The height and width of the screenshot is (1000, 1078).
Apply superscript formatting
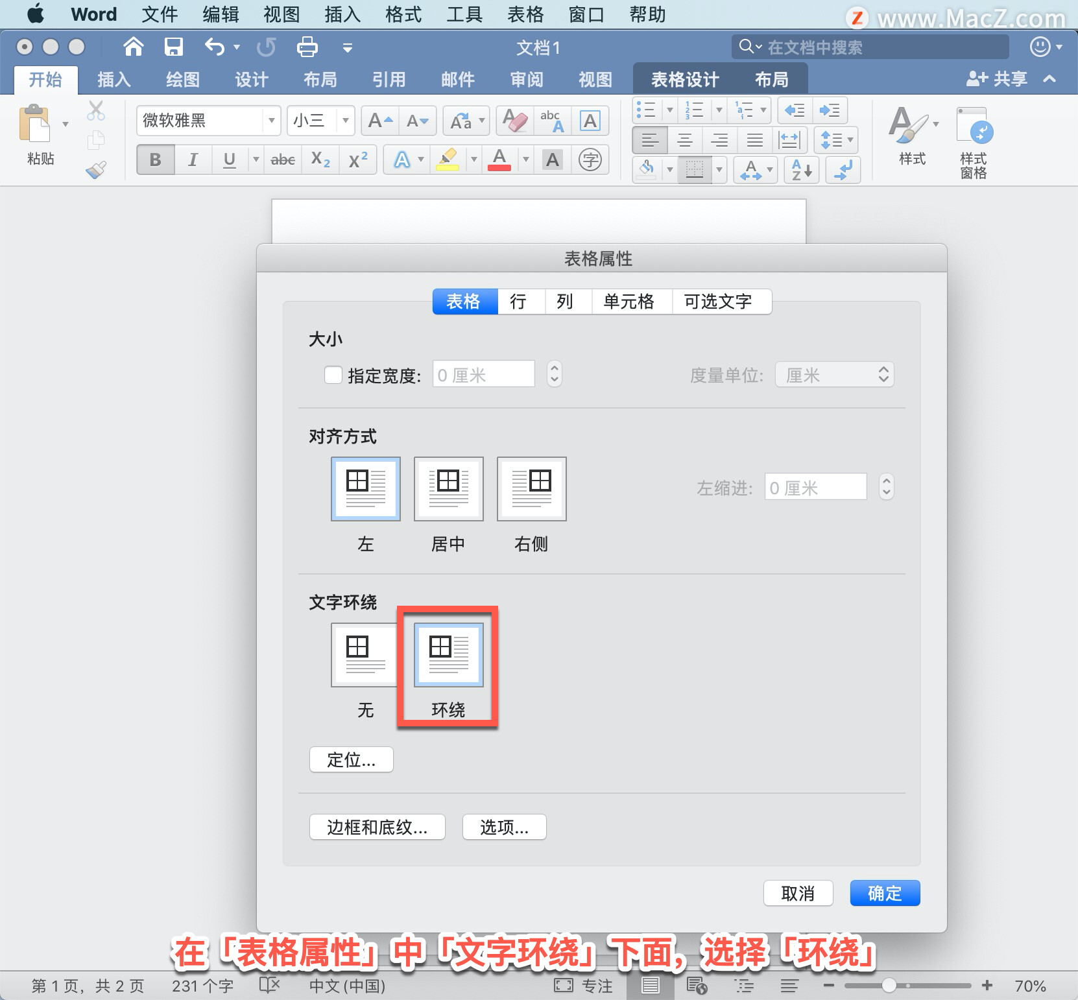point(357,160)
